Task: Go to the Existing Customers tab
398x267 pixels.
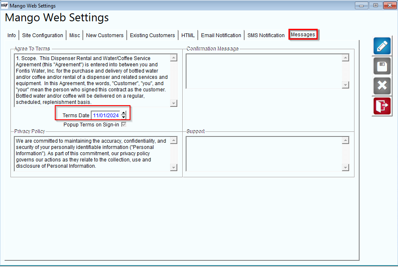Action: [152, 35]
